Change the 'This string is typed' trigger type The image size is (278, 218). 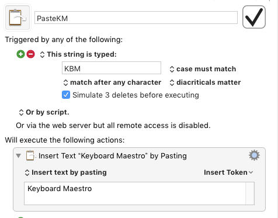(x=78, y=54)
